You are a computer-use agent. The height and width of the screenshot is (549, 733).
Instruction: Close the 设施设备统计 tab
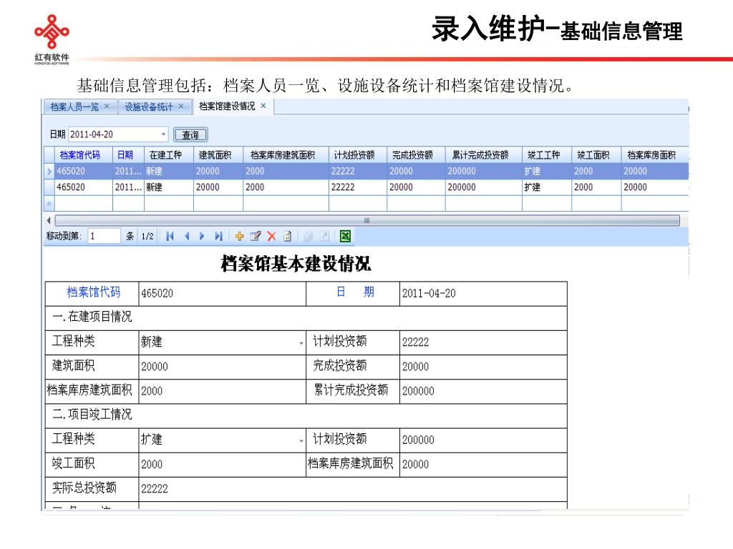coord(180,107)
